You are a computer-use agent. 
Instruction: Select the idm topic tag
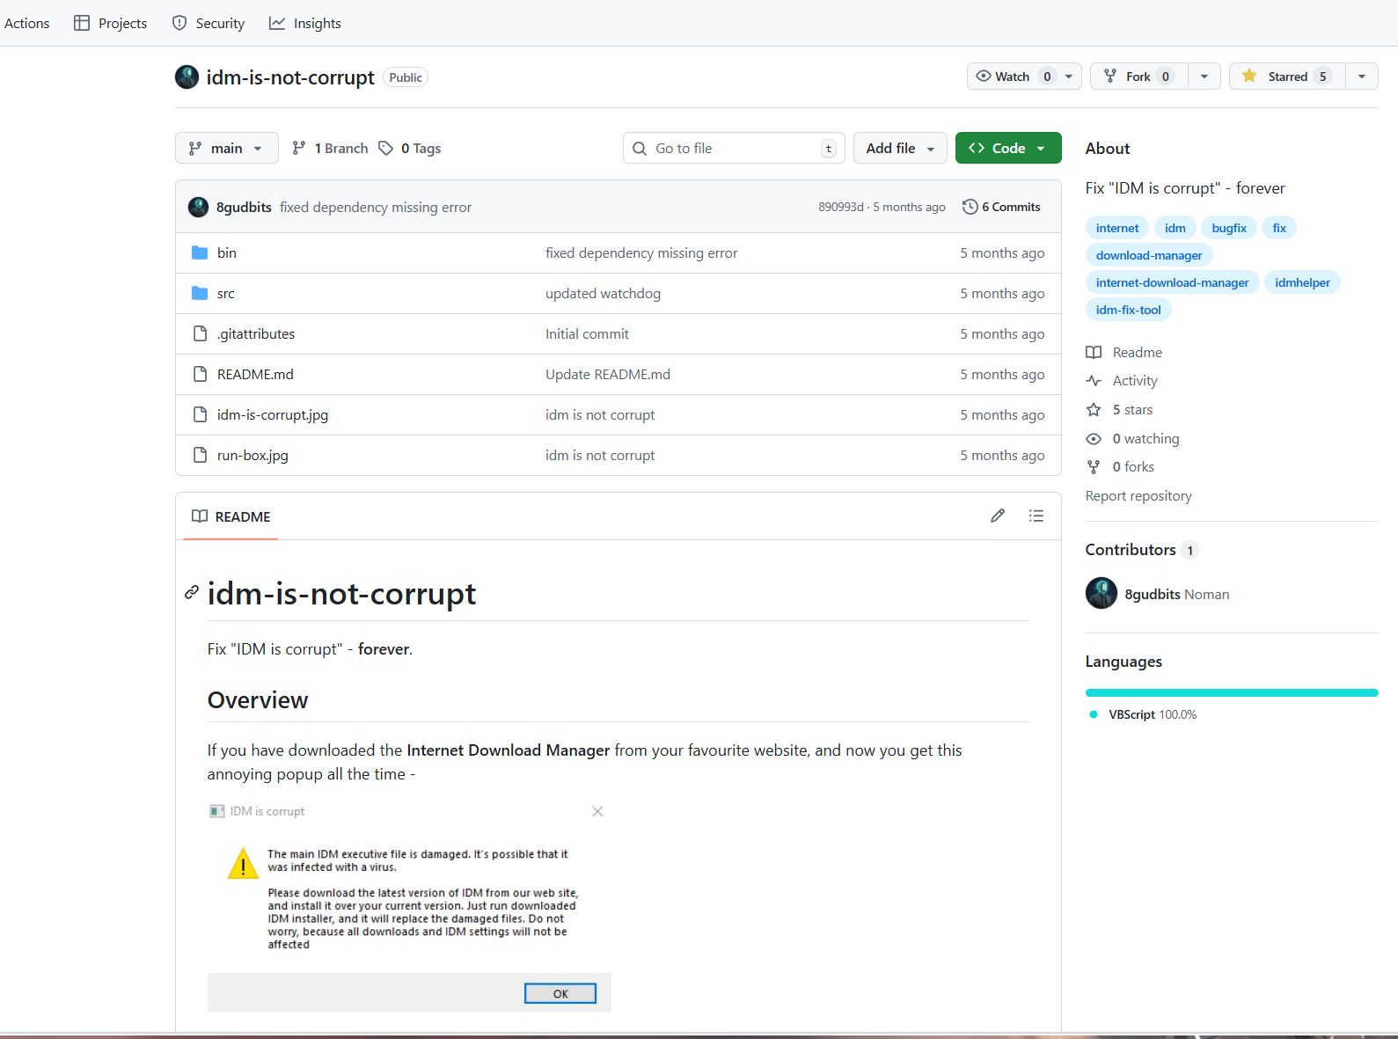click(1175, 228)
